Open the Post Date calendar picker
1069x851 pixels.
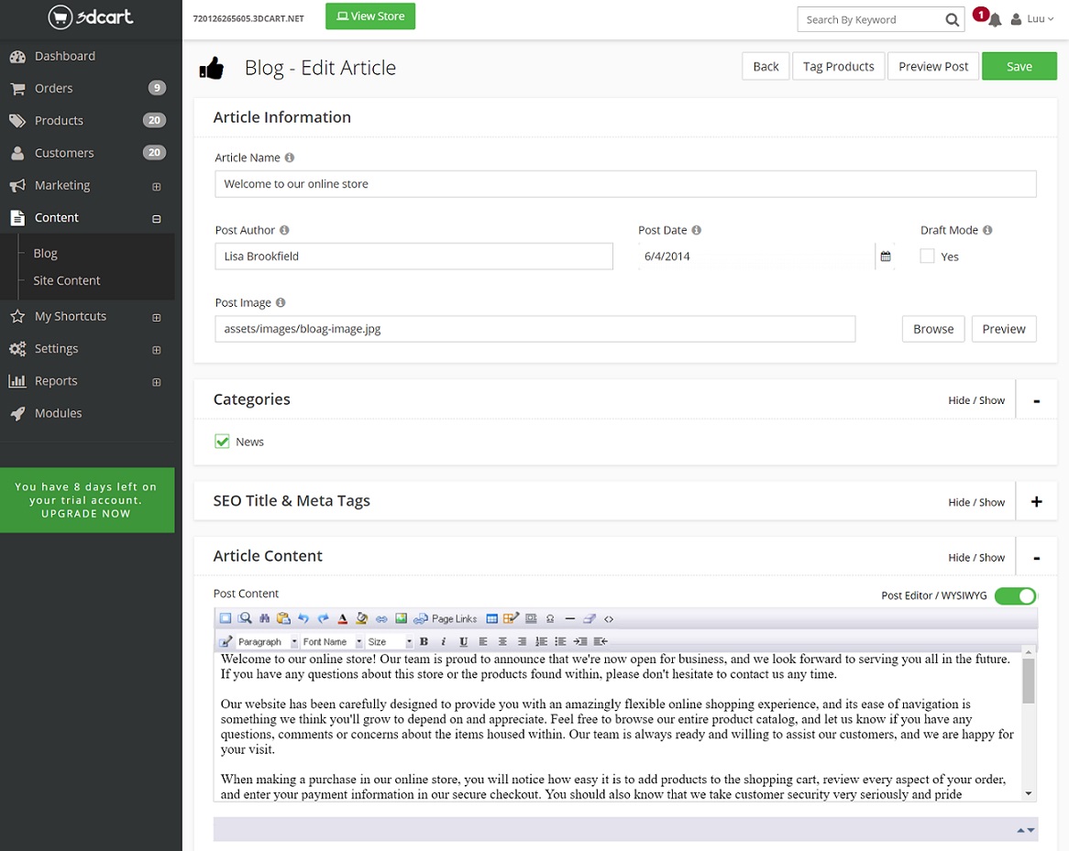click(886, 256)
